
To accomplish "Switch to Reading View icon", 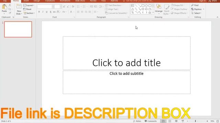I will point(176,121).
